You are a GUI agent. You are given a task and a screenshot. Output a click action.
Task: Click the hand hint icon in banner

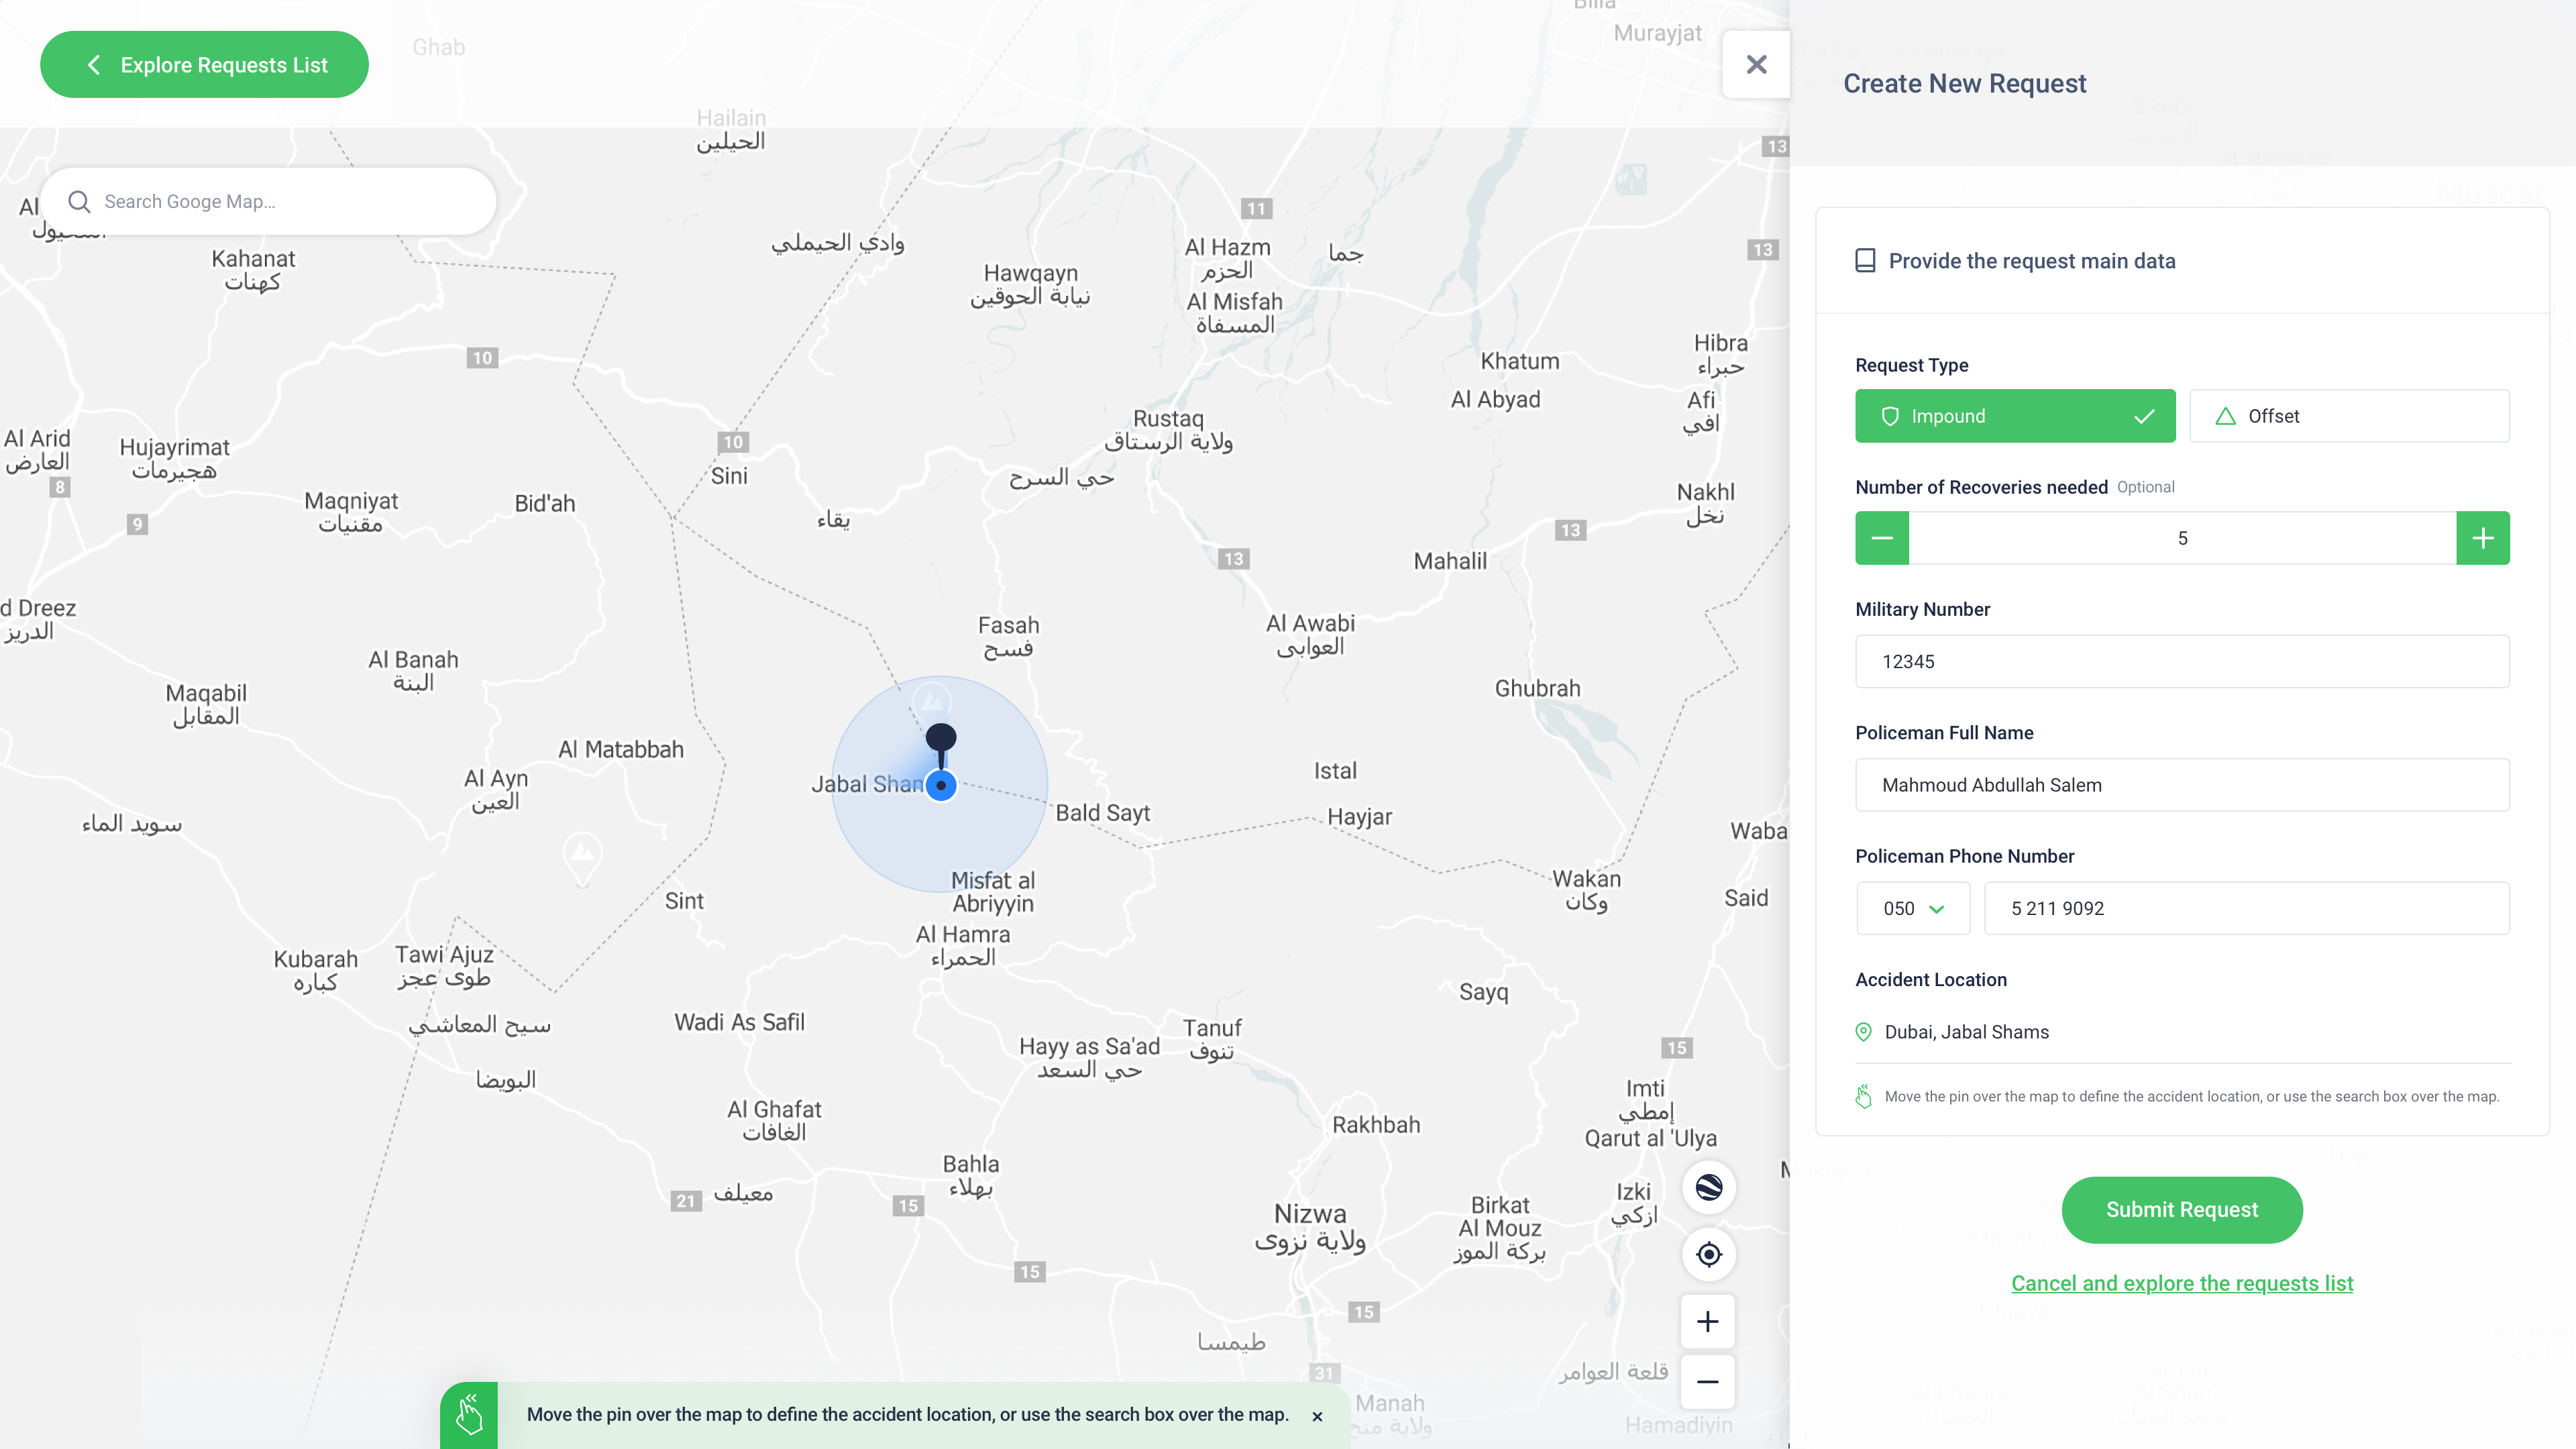469,1415
